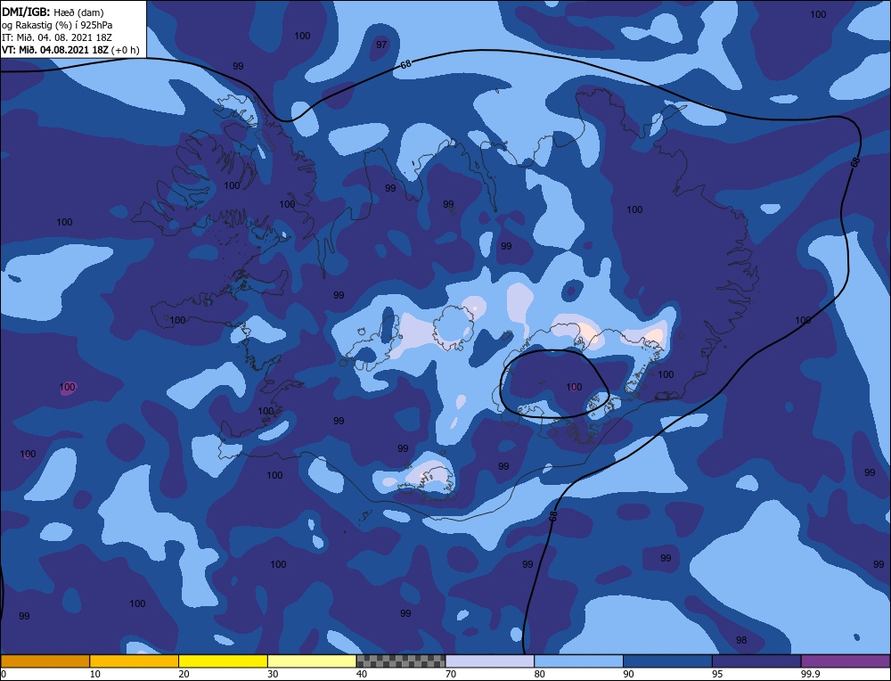Click the purple above-99.9 legend swatch
The width and height of the screenshot is (891, 681).
(846, 660)
